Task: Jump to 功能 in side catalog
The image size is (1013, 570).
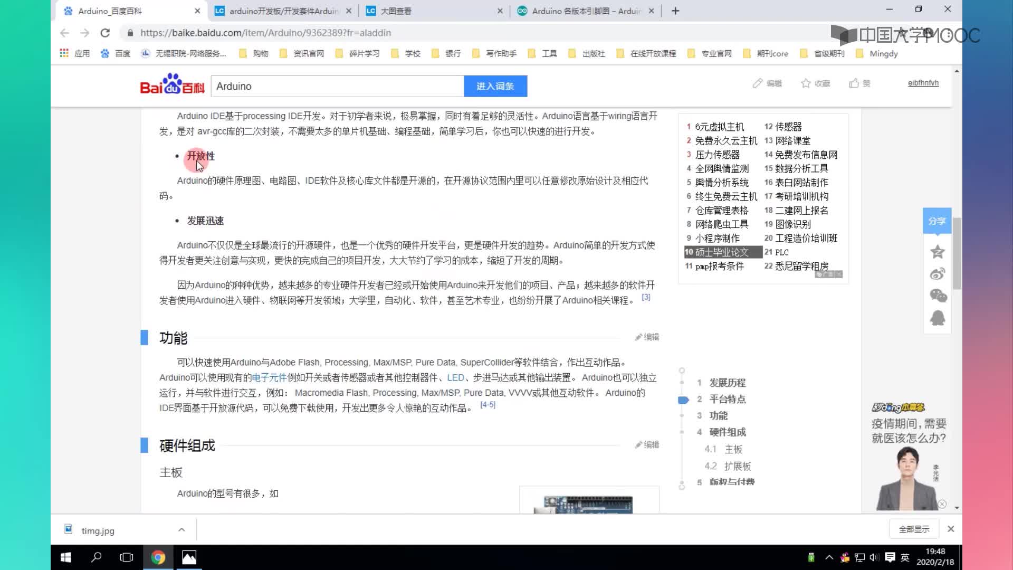Action: [x=718, y=415]
